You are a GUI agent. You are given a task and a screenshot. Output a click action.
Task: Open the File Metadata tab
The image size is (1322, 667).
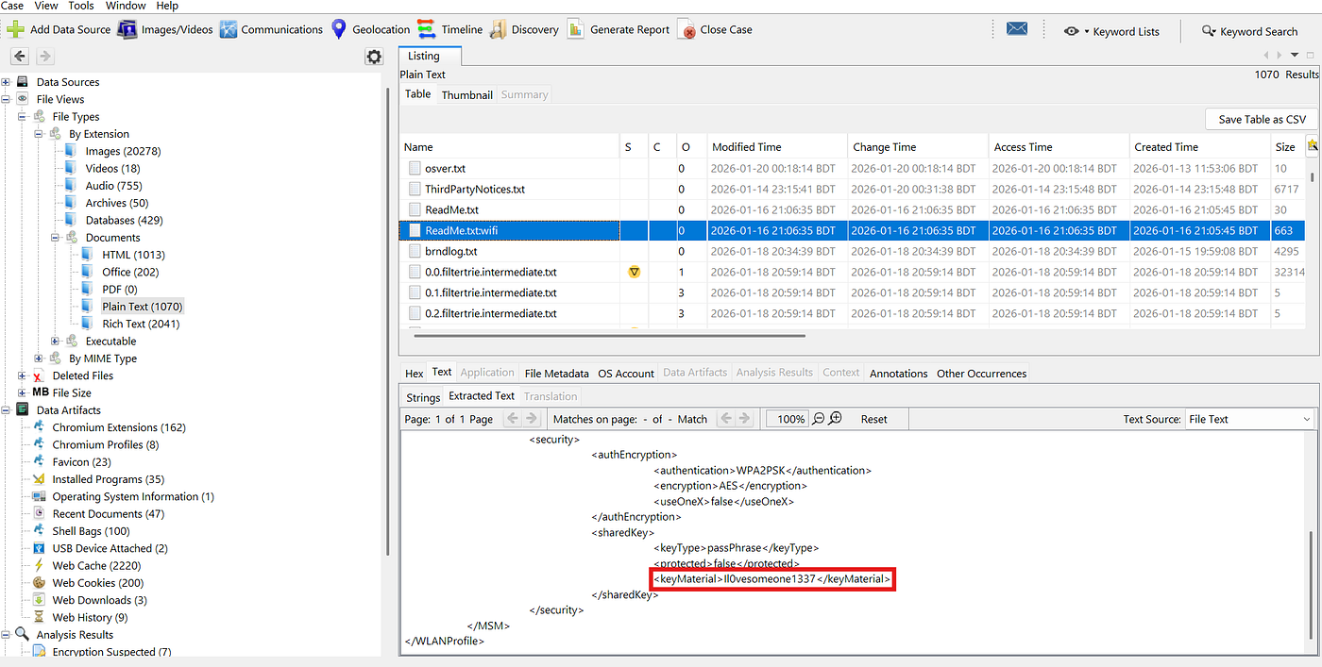point(556,373)
